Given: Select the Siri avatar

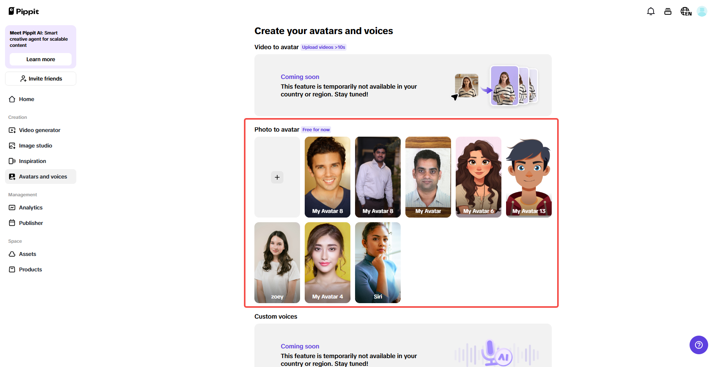Looking at the screenshot, I should point(378,262).
